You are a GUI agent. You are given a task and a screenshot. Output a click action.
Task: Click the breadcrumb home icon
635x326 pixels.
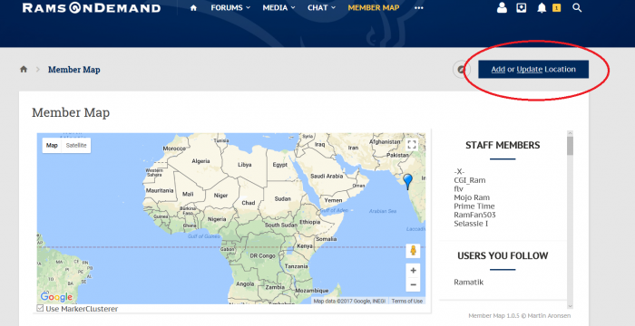24,69
